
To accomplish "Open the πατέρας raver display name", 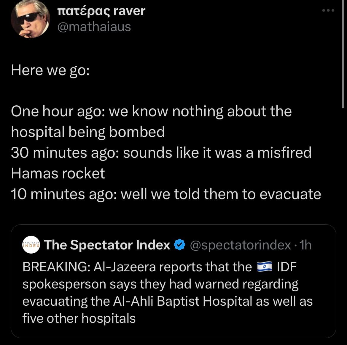I will click(101, 11).
